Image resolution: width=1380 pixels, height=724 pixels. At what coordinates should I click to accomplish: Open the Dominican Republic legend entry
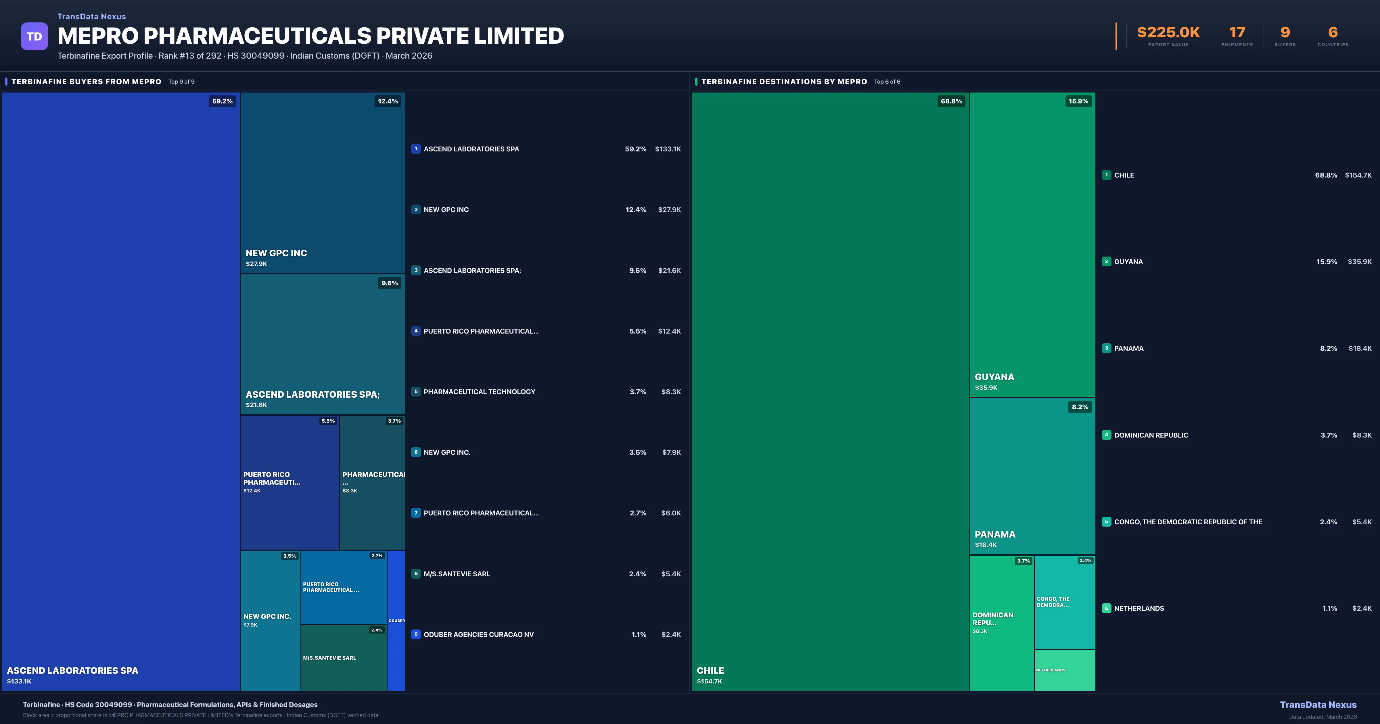point(1151,435)
